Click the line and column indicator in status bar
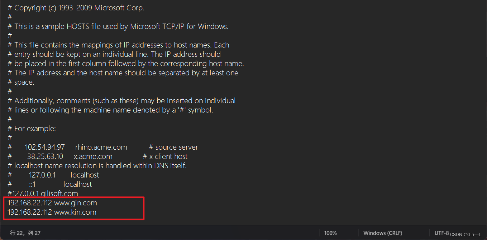Viewport: 487px width, 240px height. [x=25, y=233]
